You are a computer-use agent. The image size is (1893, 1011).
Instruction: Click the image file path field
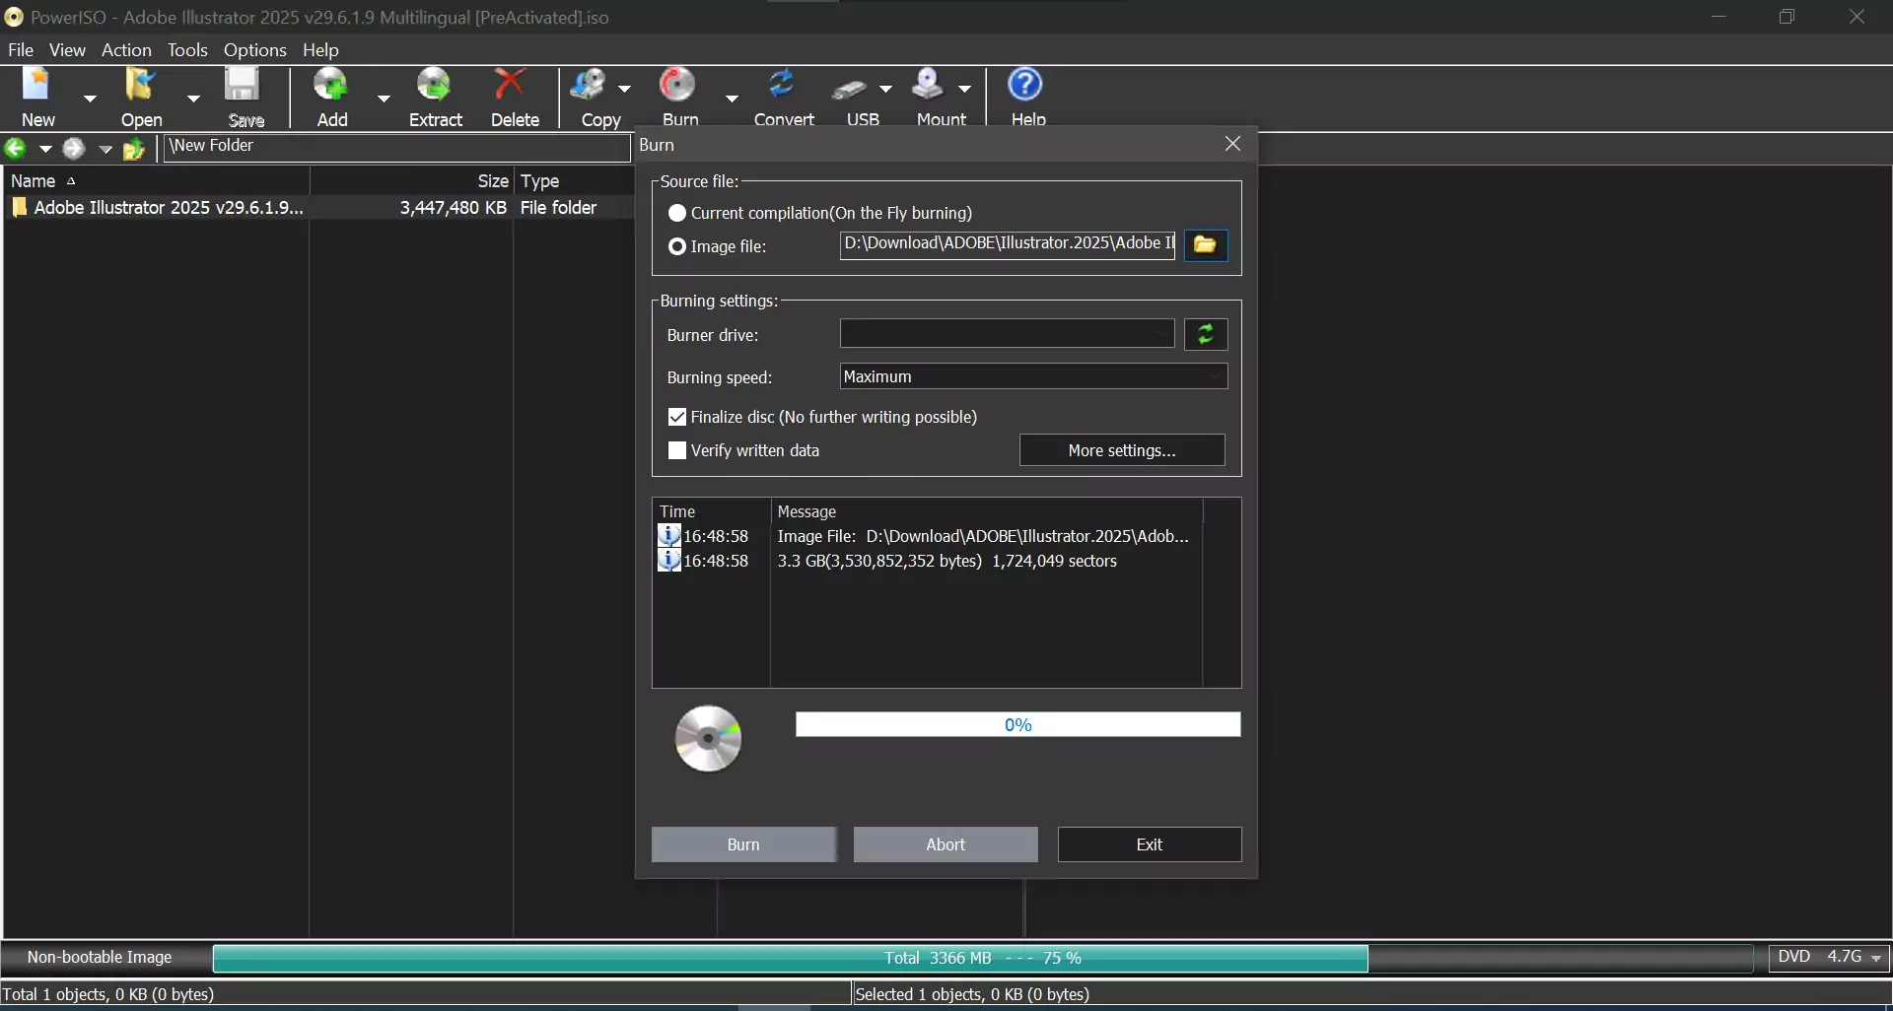(1007, 244)
